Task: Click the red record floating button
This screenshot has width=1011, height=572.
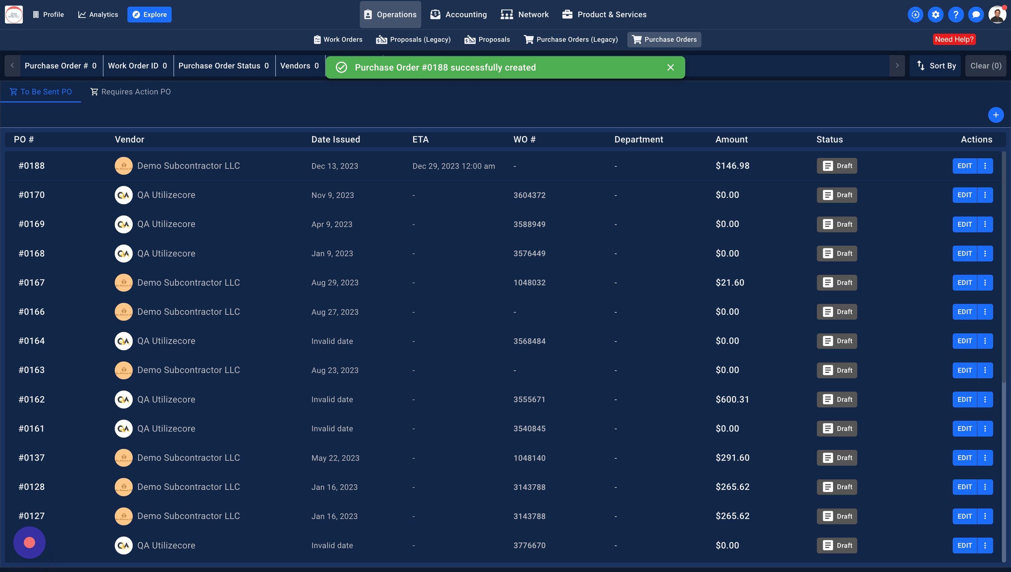Action: coord(29,543)
